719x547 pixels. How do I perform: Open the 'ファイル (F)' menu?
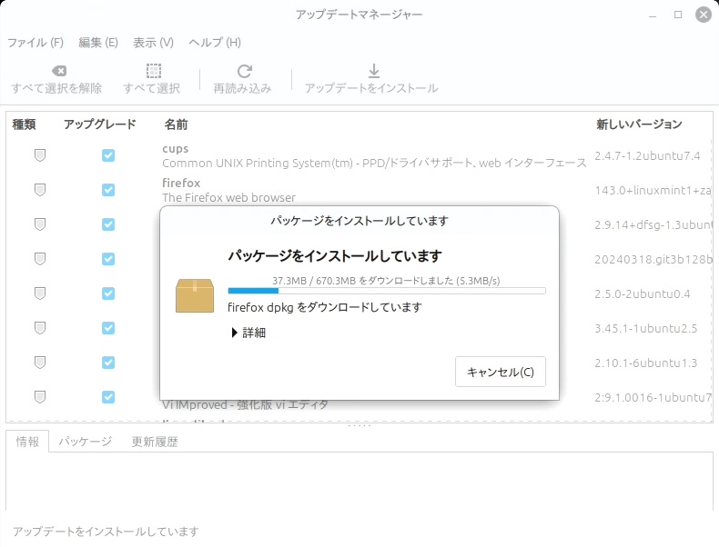point(35,43)
